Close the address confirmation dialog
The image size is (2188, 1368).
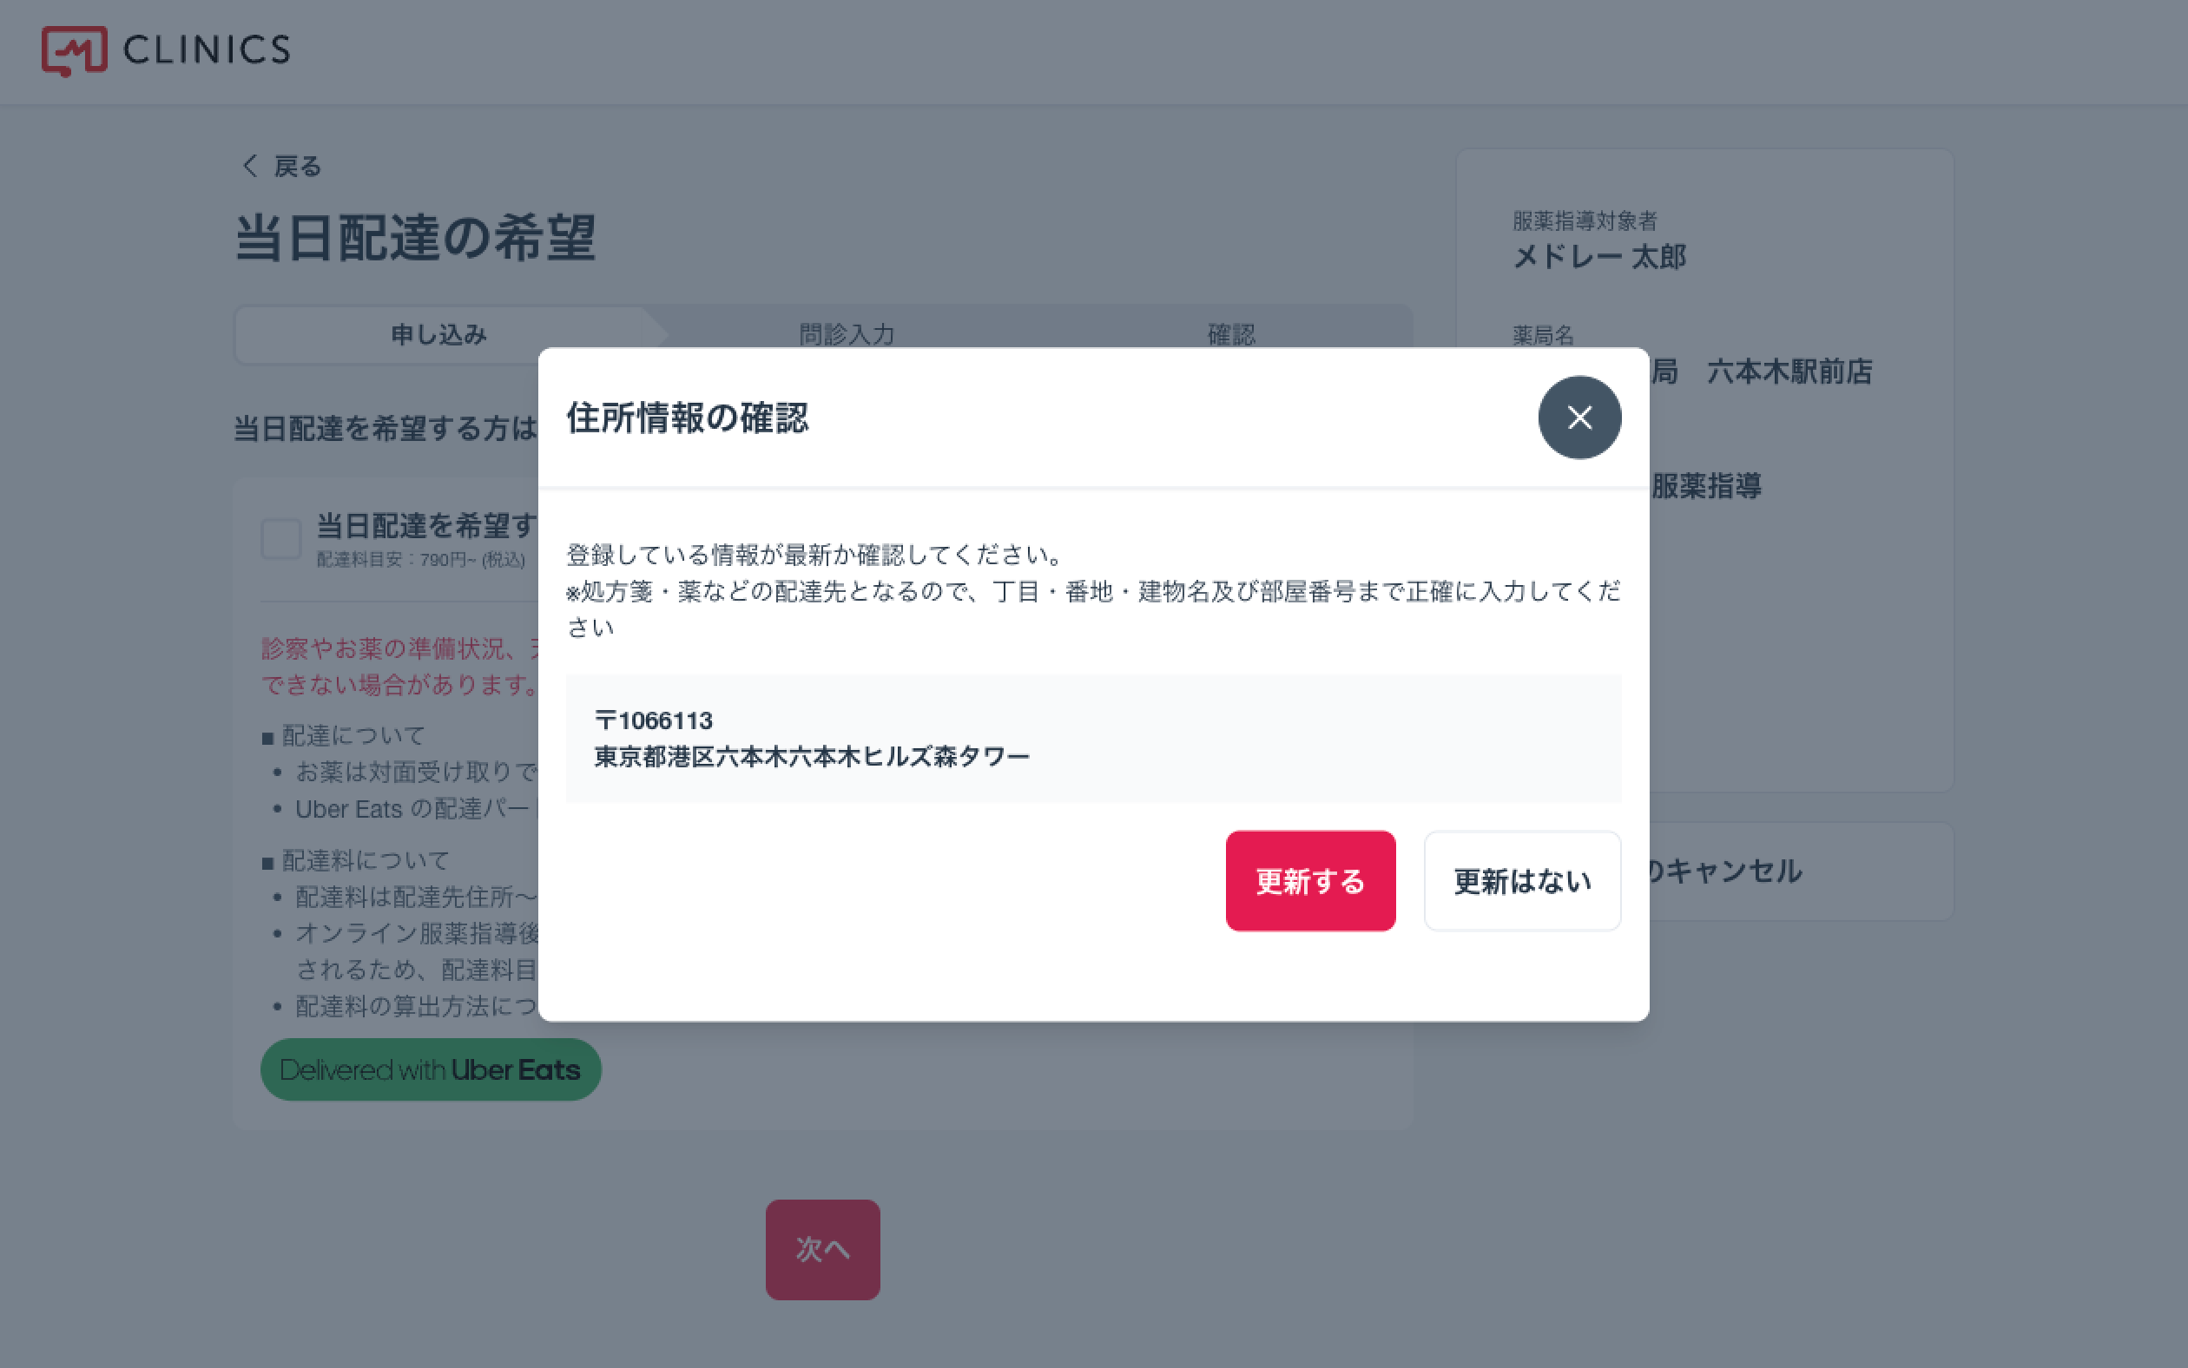tap(1579, 418)
